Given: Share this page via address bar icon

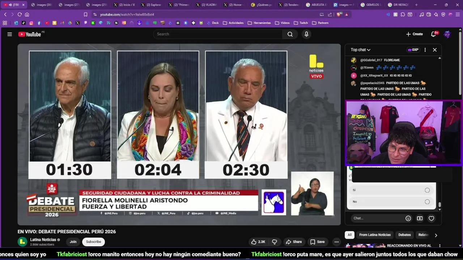Looking at the screenshot, I should click(x=330, y=14).
